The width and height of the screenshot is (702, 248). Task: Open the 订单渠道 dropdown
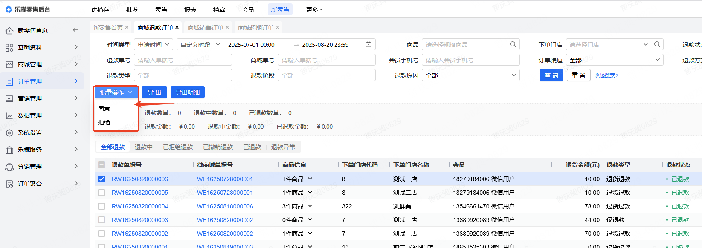click(x=615, y=60)
